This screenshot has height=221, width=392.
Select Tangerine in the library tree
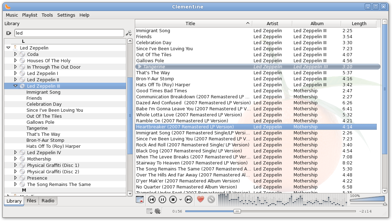pyautogui.click(x=37, y=128)
